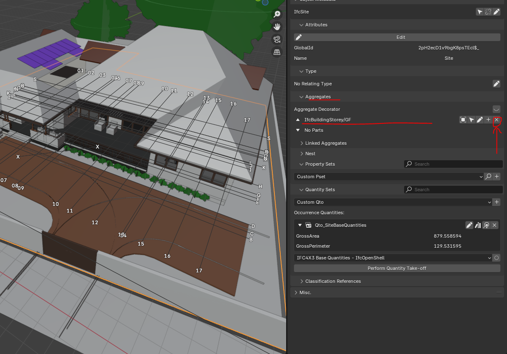
Task: Expand the Classification References section
Action: 301,281
